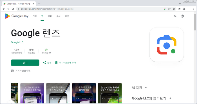
Task: Open the code capture screenshot thumbnail
Action: pyautogui.click(x=84, y=93)
